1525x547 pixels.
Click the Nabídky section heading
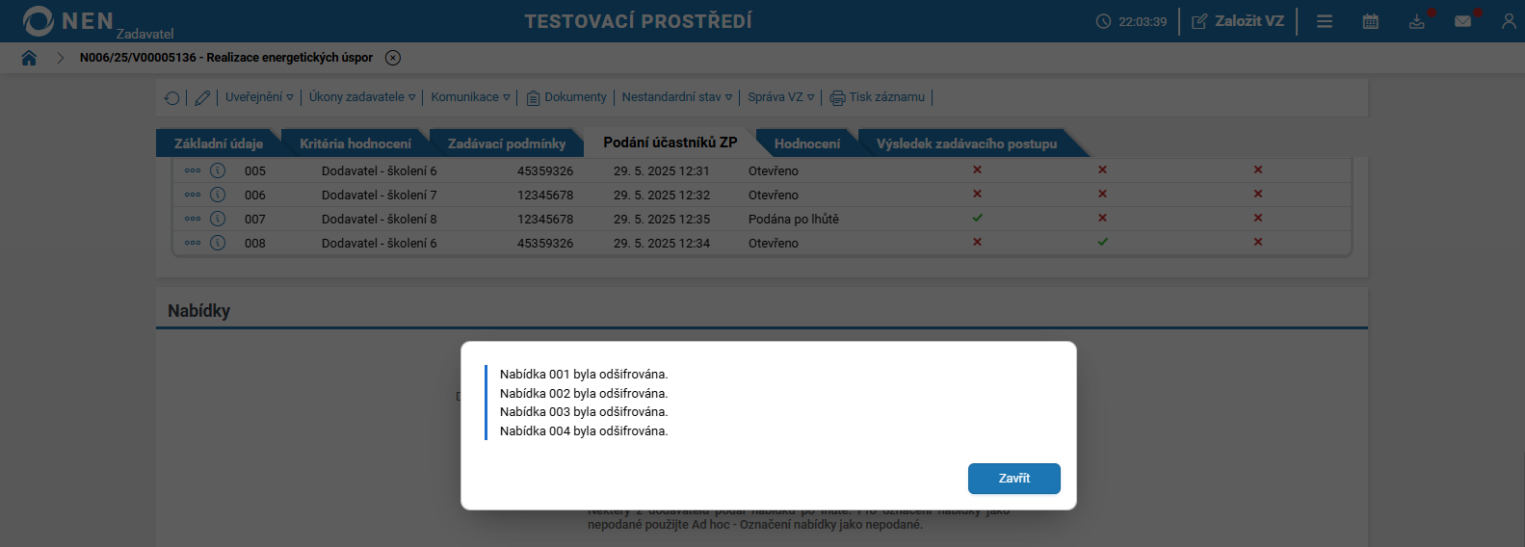coord(198,311)
